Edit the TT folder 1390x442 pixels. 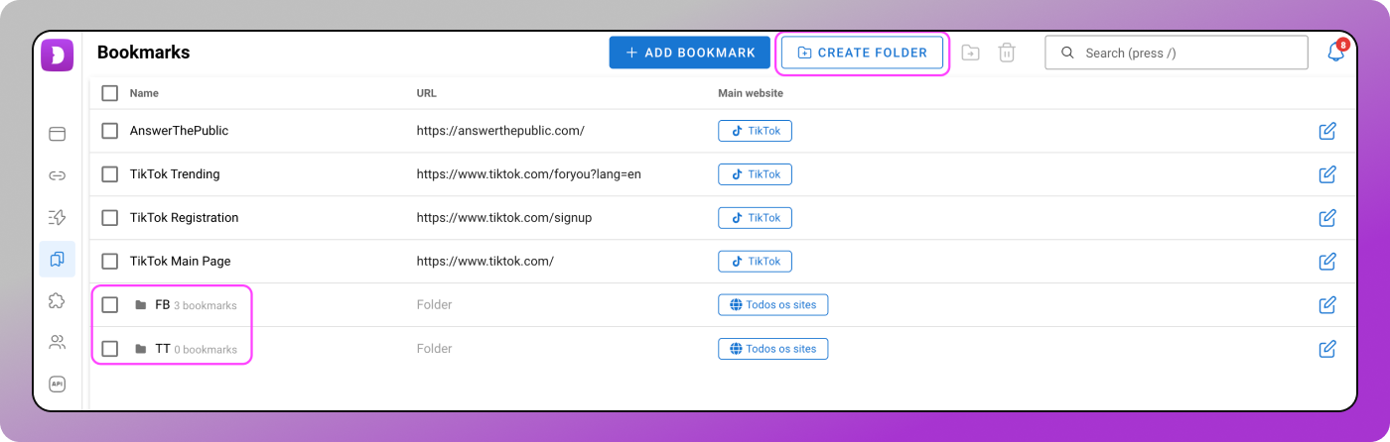(1327, 349)
